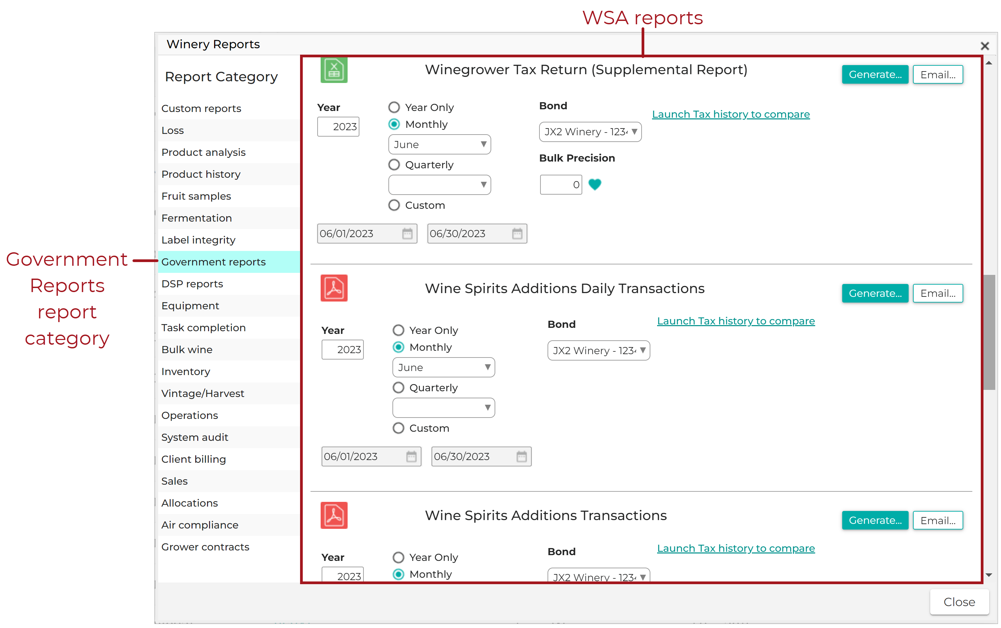Select Quarterly in Daily Transactions section

coord(398,388)
